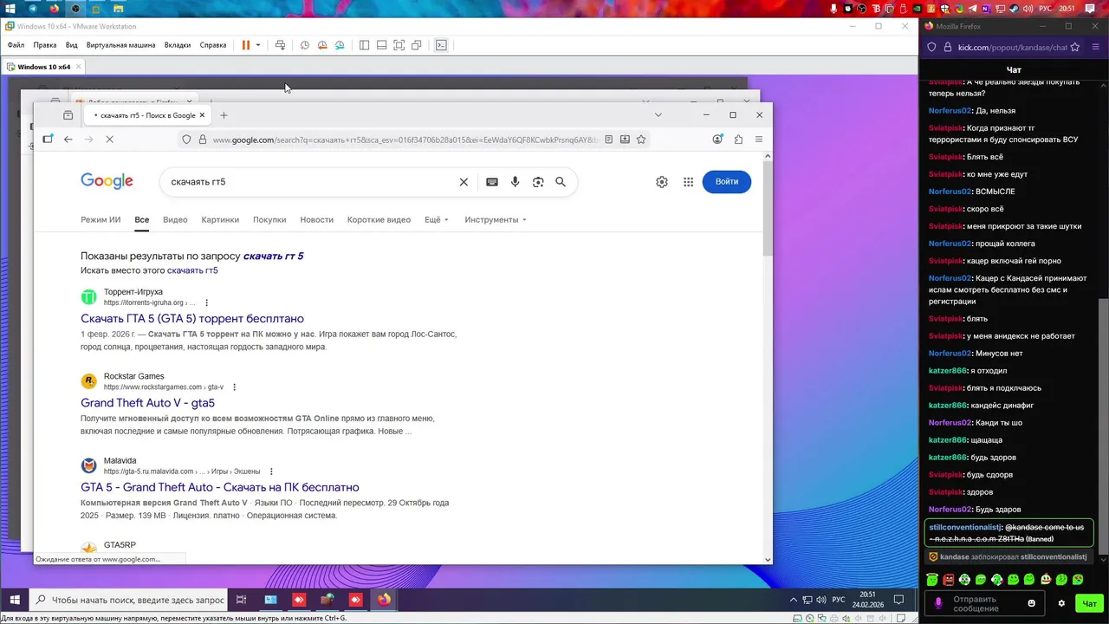Screen dimensions: 1109x624
Task: Click the Firefox icon in the VM taskbar
Action: coord(384,599)
